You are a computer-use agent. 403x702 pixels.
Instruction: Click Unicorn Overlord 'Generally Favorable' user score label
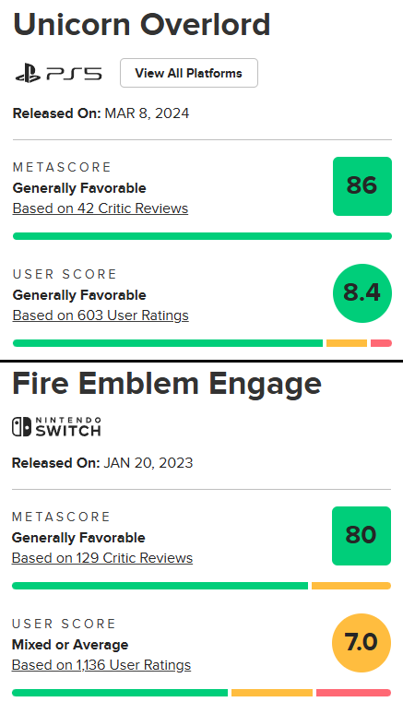[x=79, y=295]
